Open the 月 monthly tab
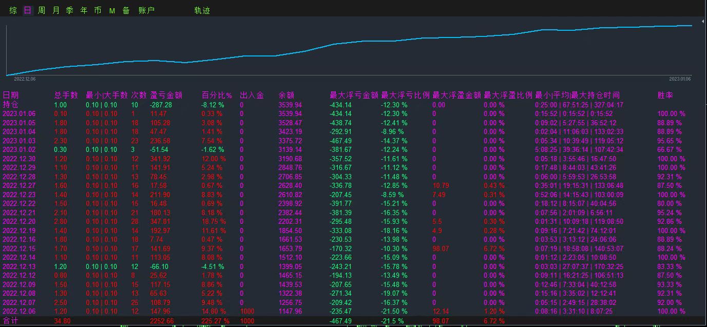 [x=56, y=10]
